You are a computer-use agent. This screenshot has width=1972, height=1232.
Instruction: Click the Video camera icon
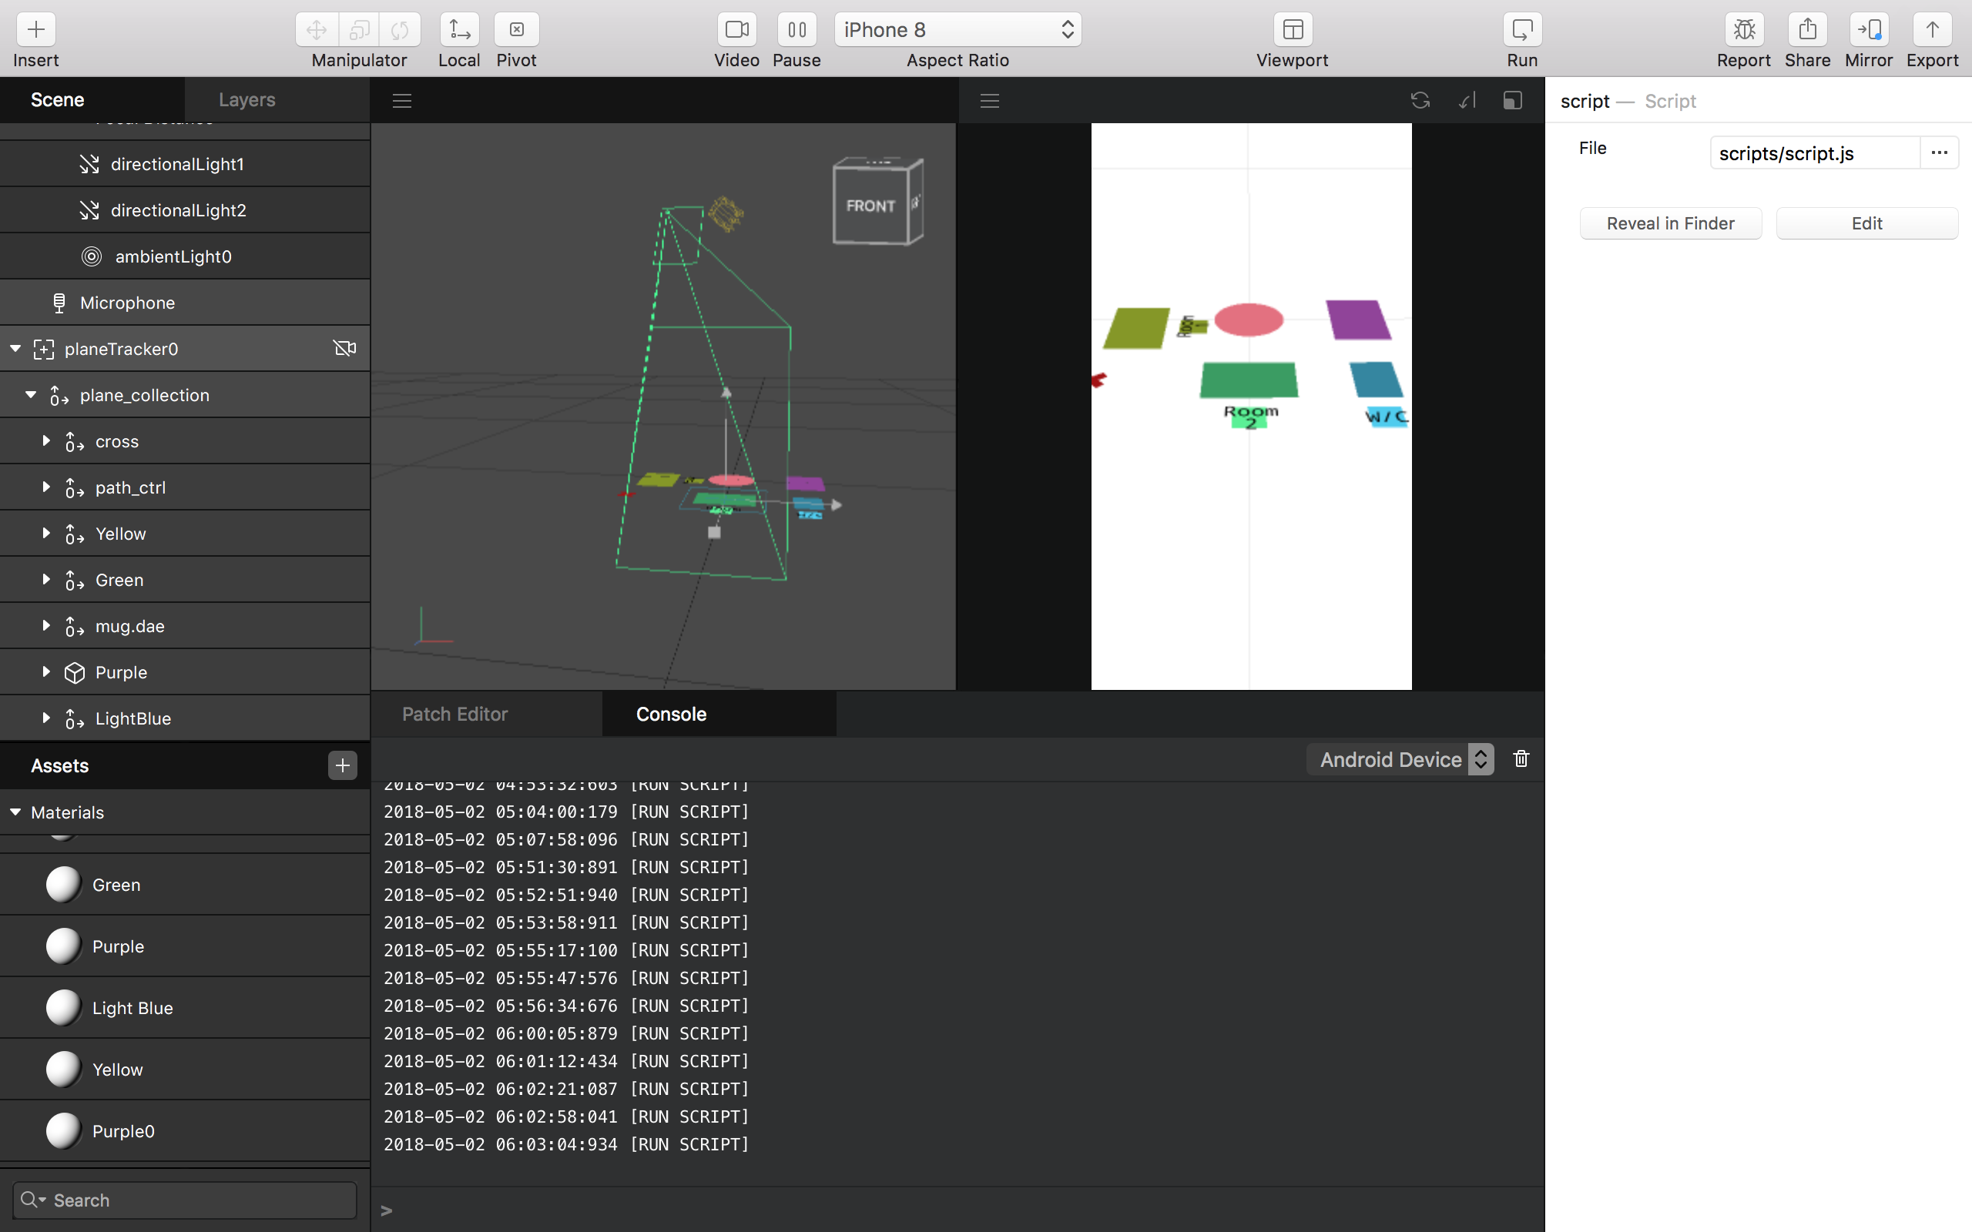[736, 30]
